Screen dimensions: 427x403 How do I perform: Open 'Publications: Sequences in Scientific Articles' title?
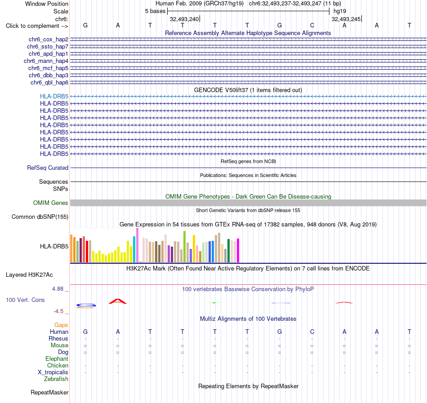coord(248,175)
